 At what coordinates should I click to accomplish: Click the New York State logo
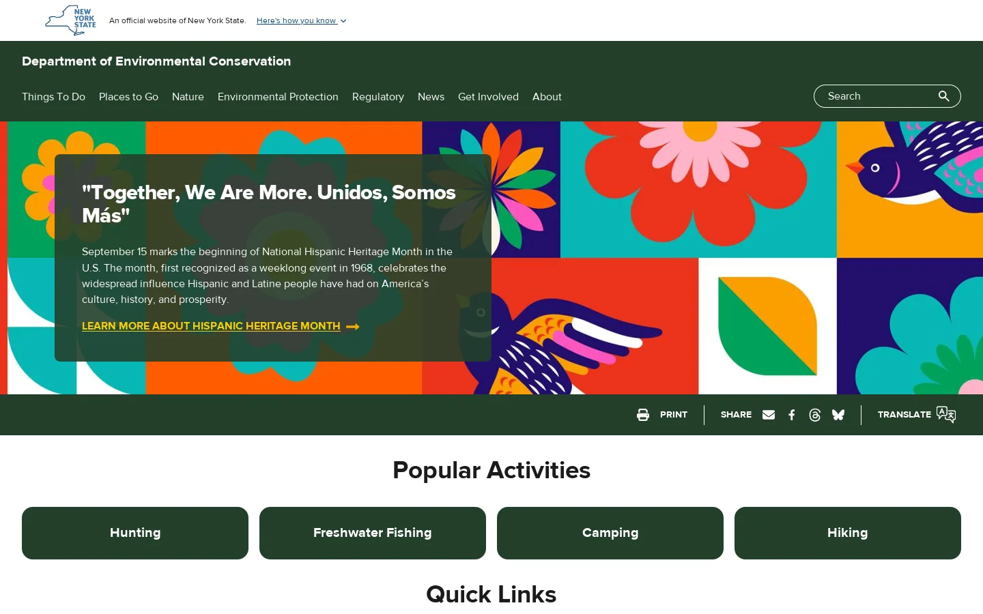pyautogui.click(x=71, y=20)
